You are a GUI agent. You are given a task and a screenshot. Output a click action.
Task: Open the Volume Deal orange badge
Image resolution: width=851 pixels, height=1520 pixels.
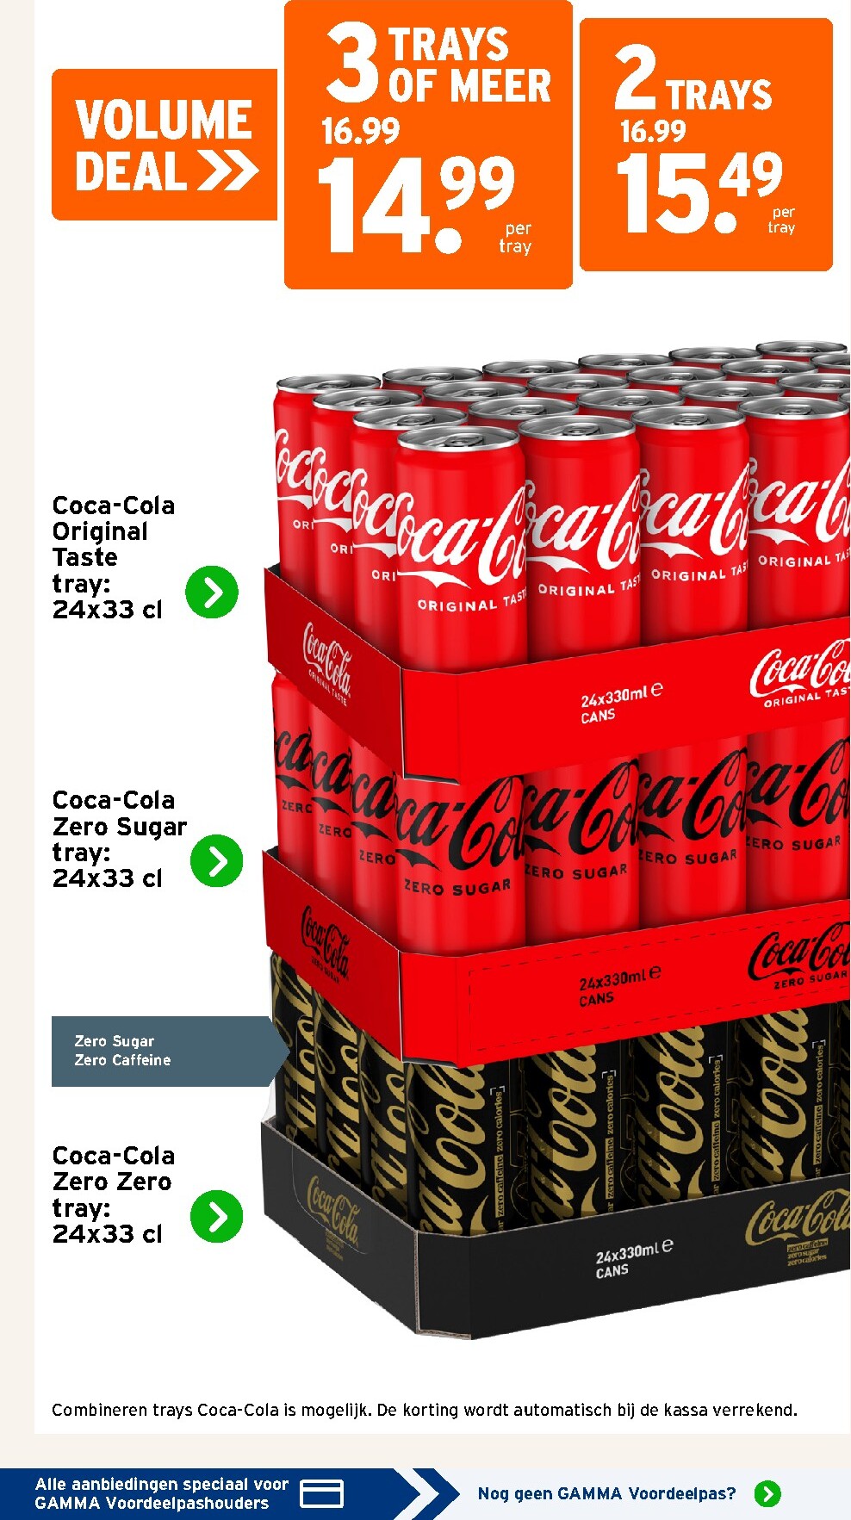pos(165,145)
